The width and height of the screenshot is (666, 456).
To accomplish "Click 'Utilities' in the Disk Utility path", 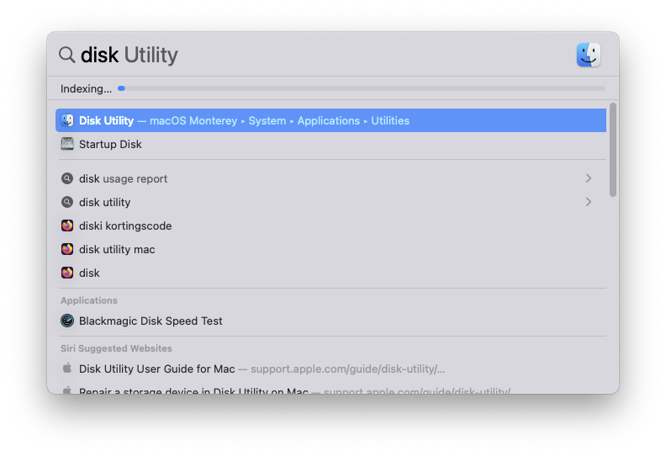I will coord(390,120).
